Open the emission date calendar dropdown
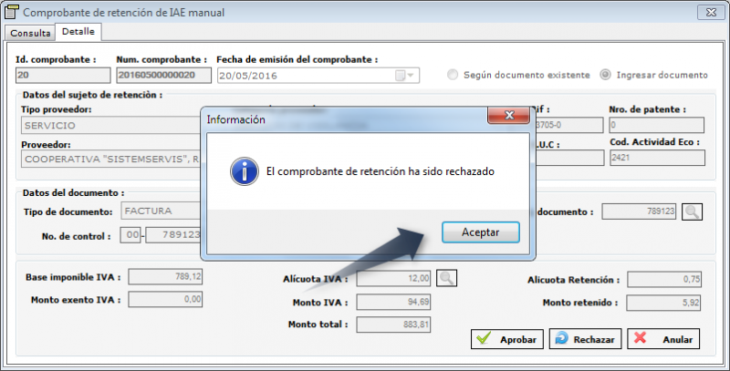The image size is (730, 371). pos(404,76)
